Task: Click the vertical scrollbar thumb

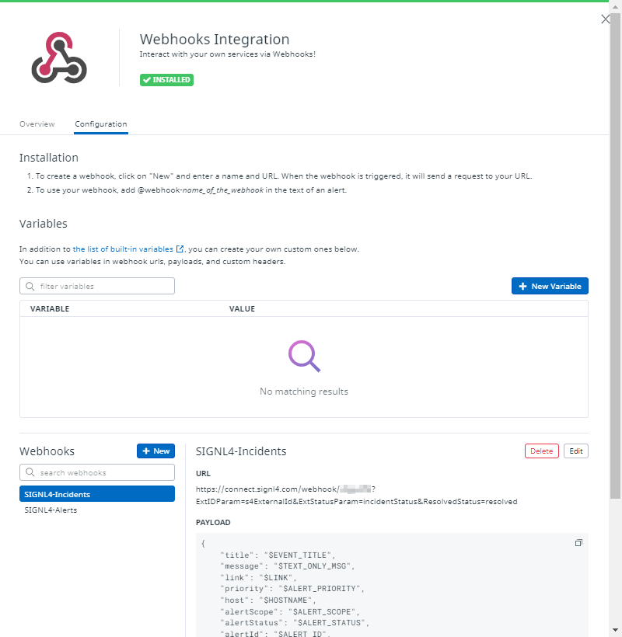Action: click(x=616, y=255)
